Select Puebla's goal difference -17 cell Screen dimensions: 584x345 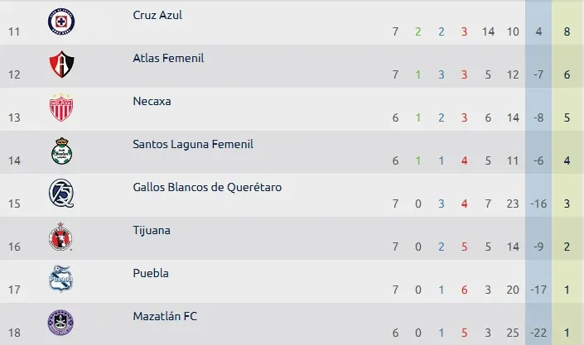click(x=538, y=290)
